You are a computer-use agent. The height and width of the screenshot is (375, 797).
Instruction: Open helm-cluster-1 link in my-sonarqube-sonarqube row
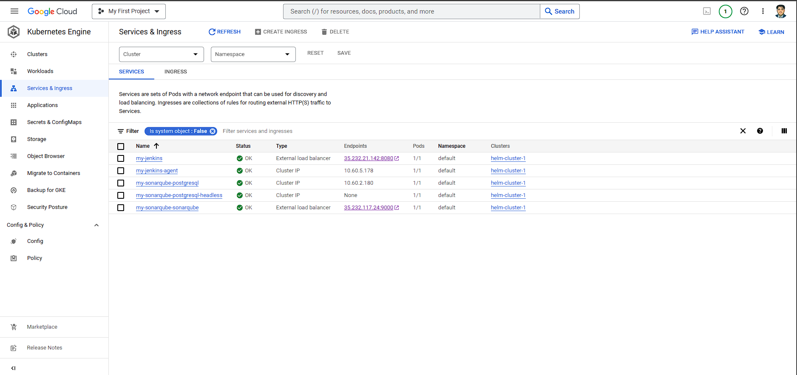(508, 208)
